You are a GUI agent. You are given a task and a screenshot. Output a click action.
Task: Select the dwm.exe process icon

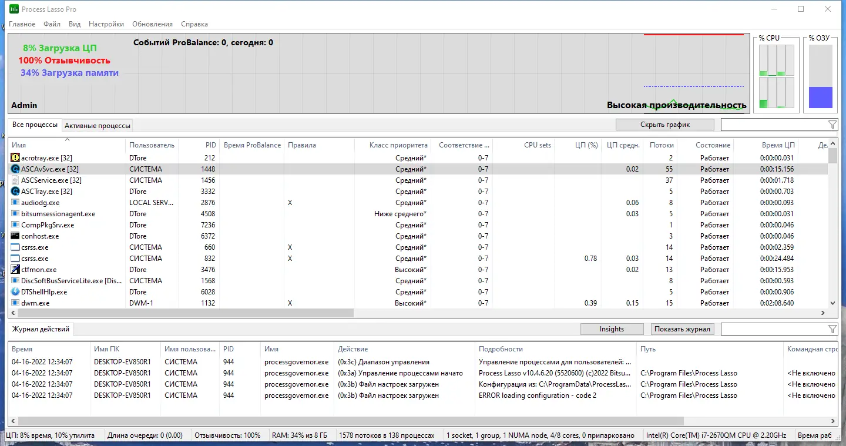click(x=15, y=303)
